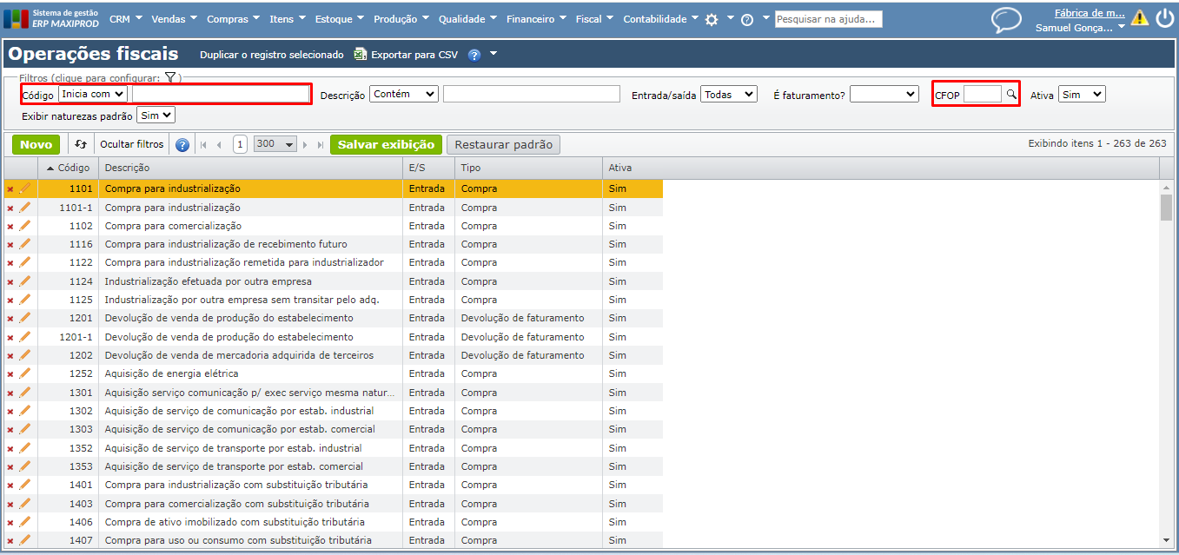Select 'Industrialização efetuada por outra empresa' row

pos(333,281)
